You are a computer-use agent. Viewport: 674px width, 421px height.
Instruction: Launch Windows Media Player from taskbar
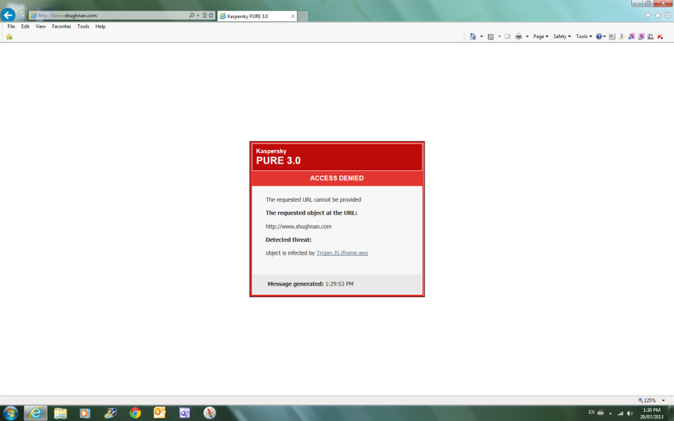point(85,413)
